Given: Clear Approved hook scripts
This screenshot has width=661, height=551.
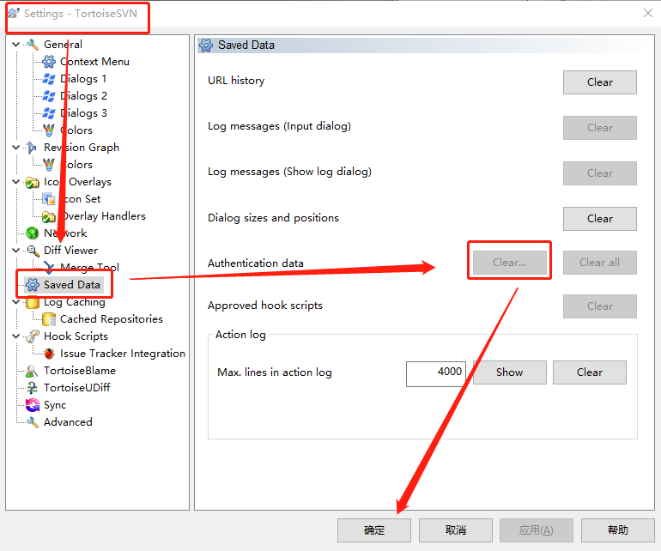Looking at the screenshot, I should [599, 306].
